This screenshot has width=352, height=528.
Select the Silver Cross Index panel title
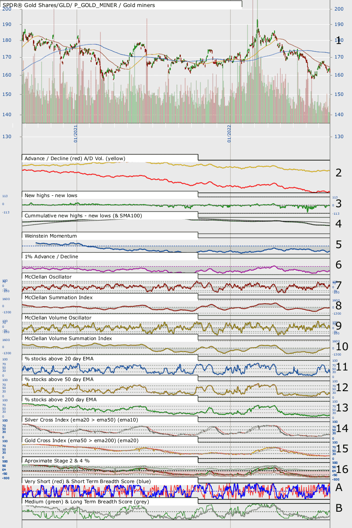[81, 420]
